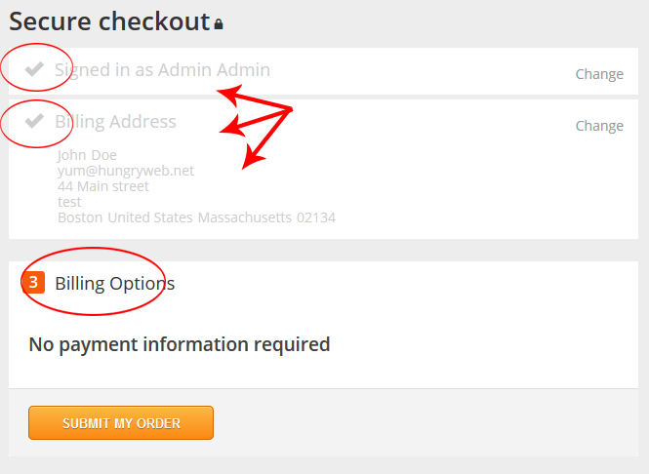Submit my order
Image resolution: width=649 pixels, height=474 pixels.
pos(121,423)
